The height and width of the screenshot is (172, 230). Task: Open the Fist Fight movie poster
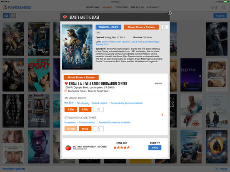39,75
